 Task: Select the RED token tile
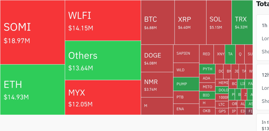(206, 54)
